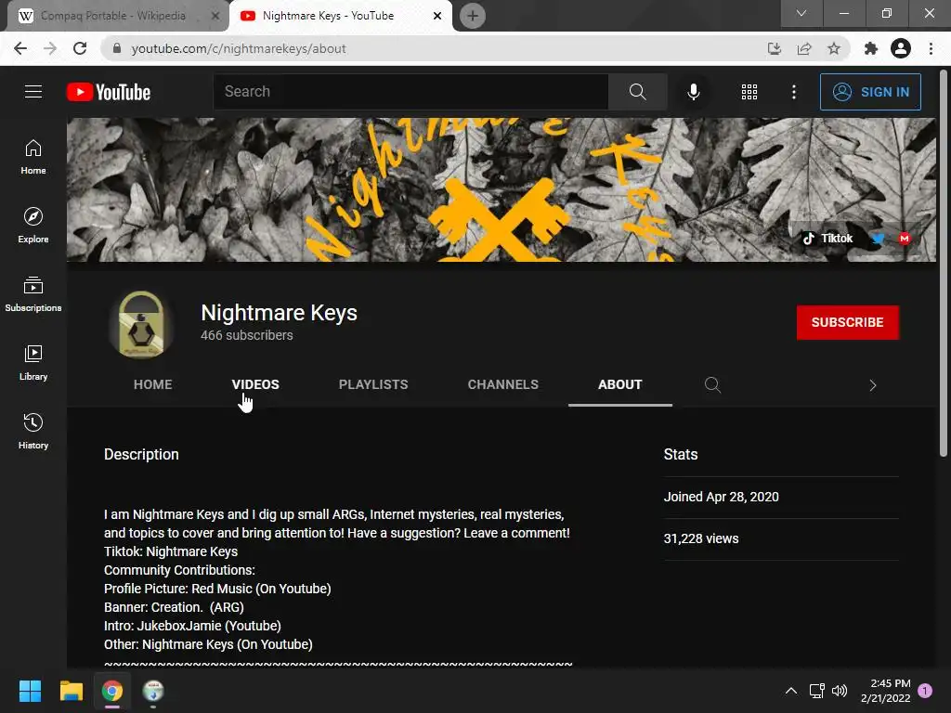Switch to the PLAYLISTS channel tab
Image resolution: width=951 pixels, height=713 pixels.
pos(373,384)
